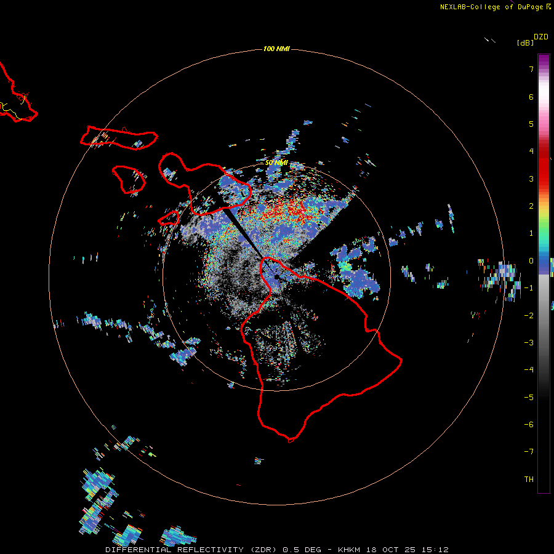Click the scale value -2 on the legend
Viewport: 554px width, 554px height.
(x=529, y=316)
